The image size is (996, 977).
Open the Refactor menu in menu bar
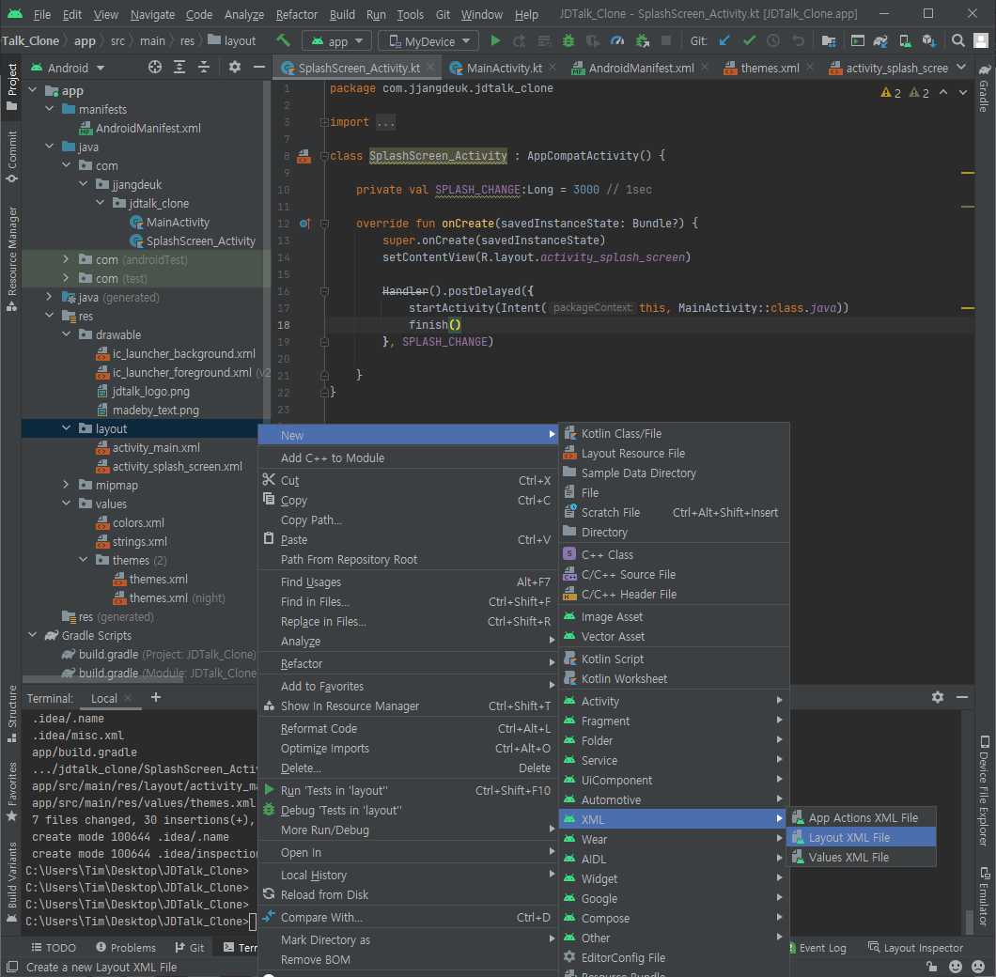[297, 14]
